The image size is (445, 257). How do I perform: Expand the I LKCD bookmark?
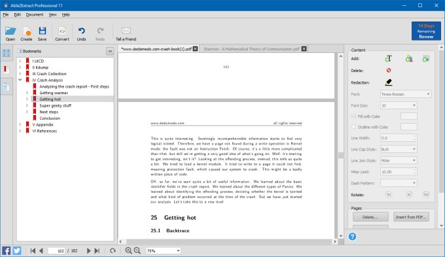[x=20, y=61]
